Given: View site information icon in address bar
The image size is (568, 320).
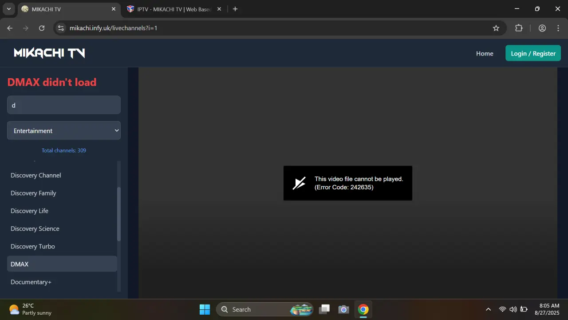Looking at the screenshot, I should click(61, 28).
